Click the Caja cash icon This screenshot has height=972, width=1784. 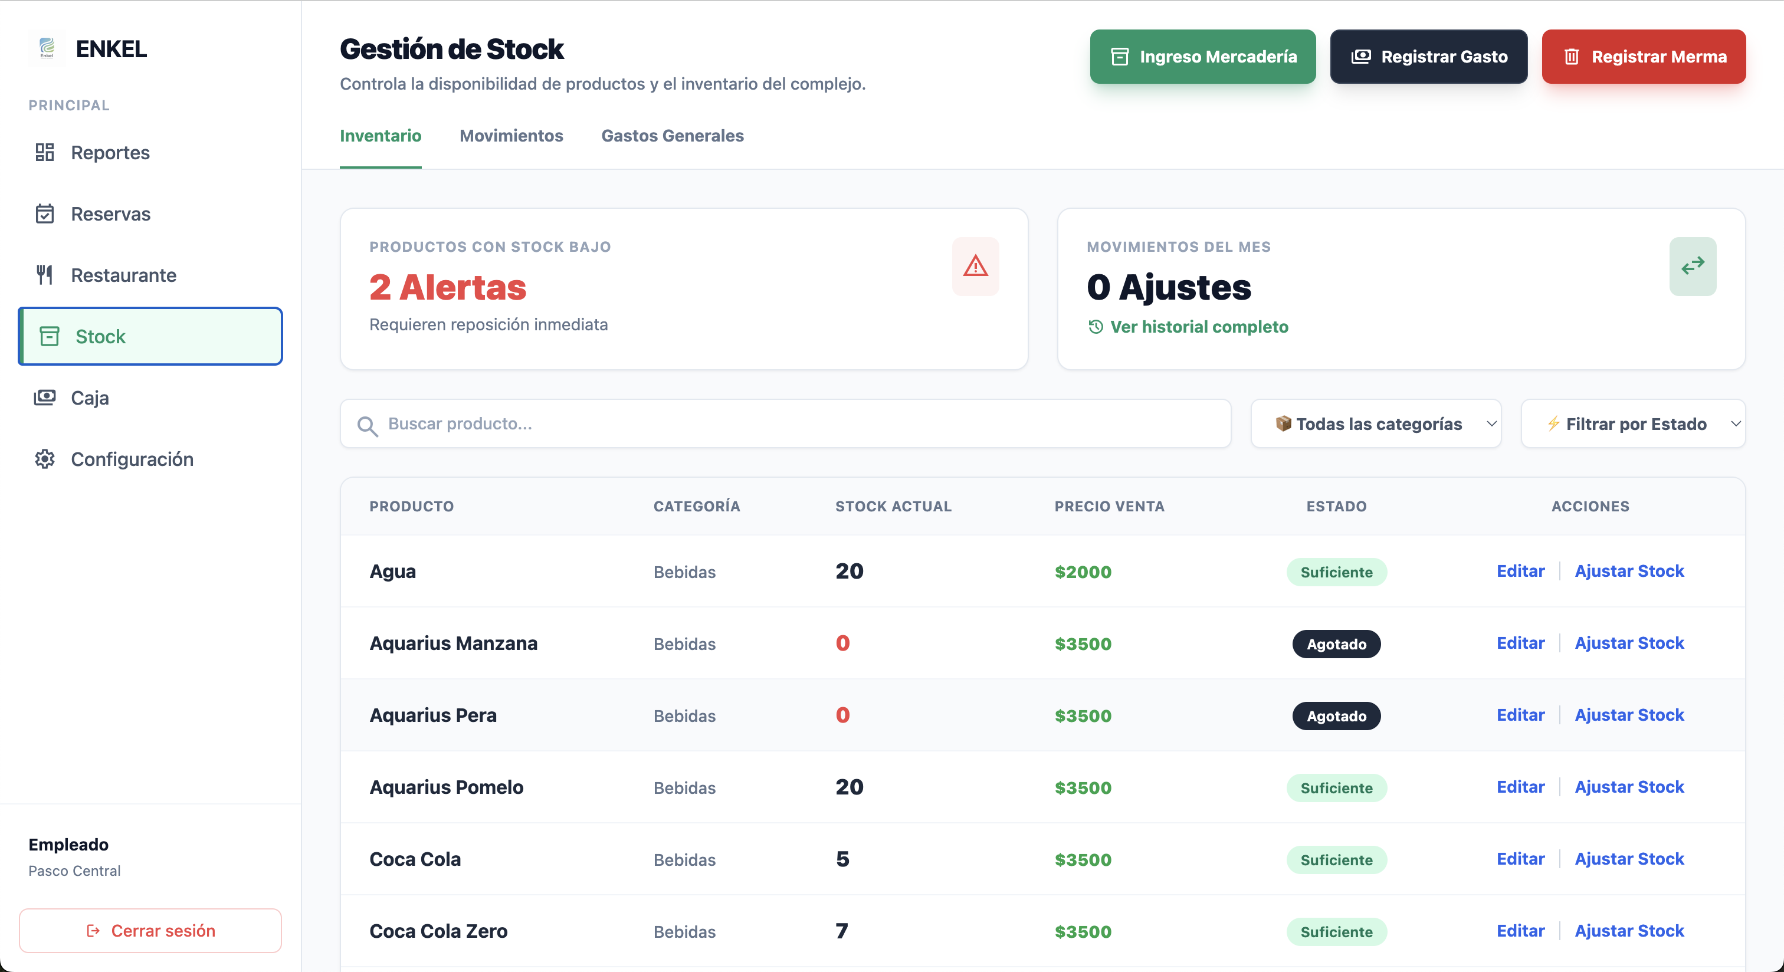44,398
